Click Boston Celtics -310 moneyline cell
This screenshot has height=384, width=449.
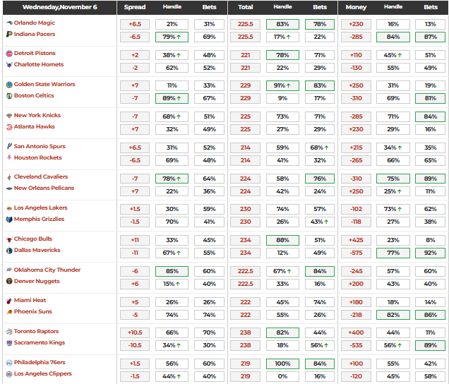[356, 98]
